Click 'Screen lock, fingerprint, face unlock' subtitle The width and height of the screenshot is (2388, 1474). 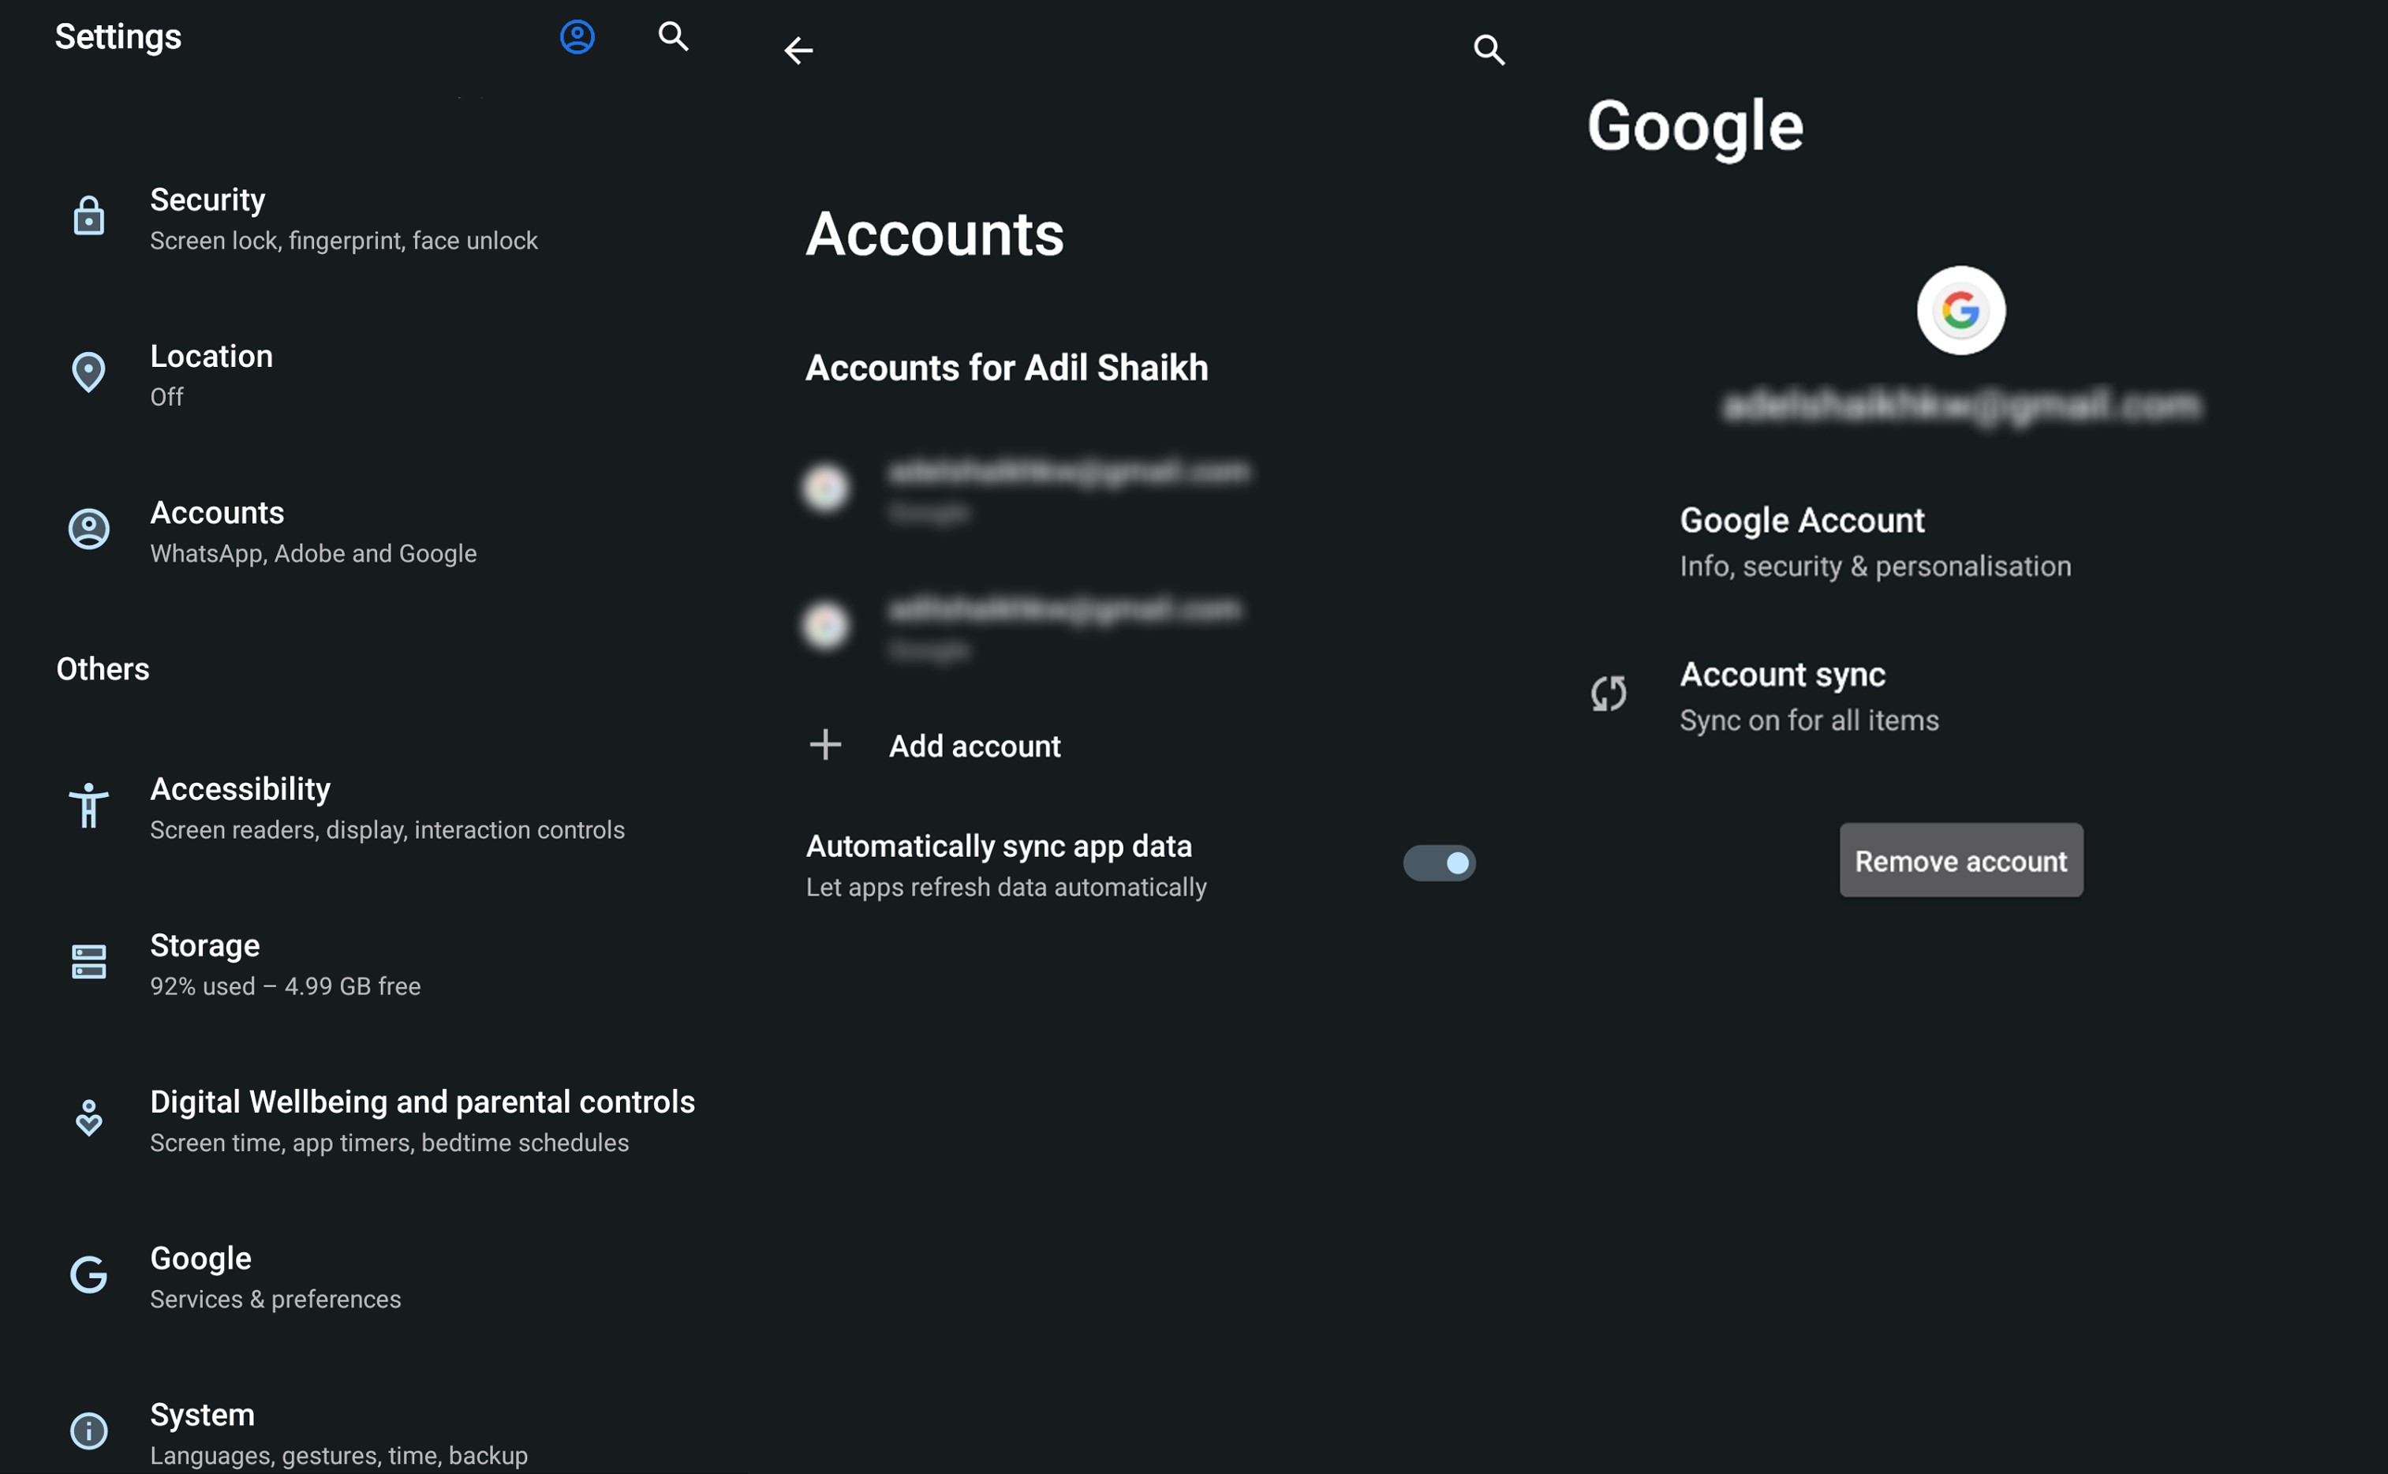(344, 241)
